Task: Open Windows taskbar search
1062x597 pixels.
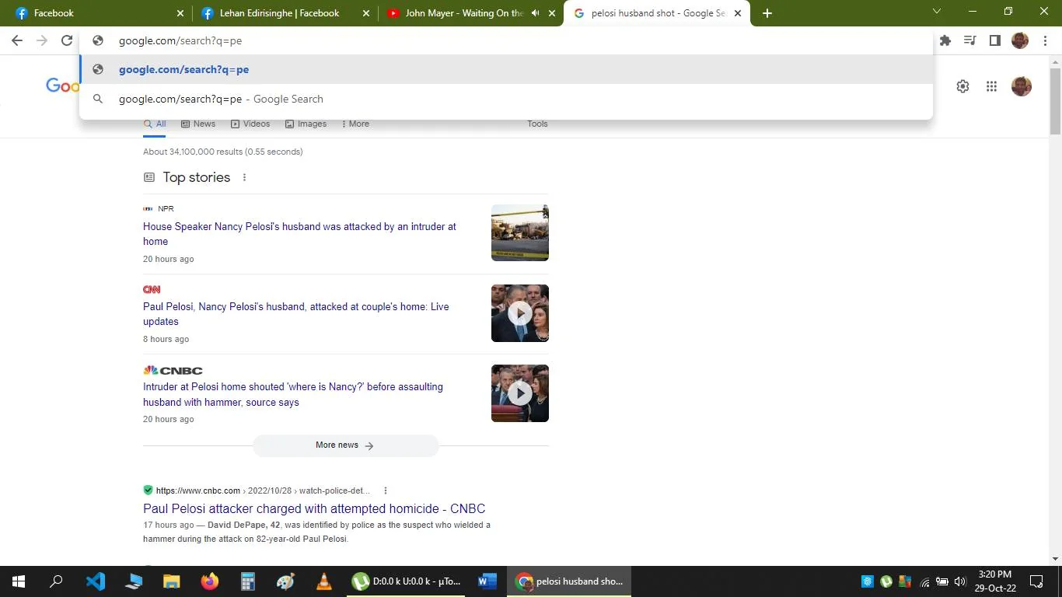Action: pyautogui.click(x=56, y=581)
